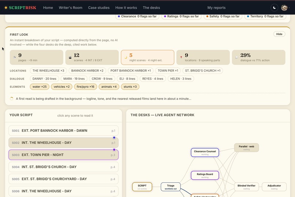Click CROW · 9 lines chip

coord(102,79)
